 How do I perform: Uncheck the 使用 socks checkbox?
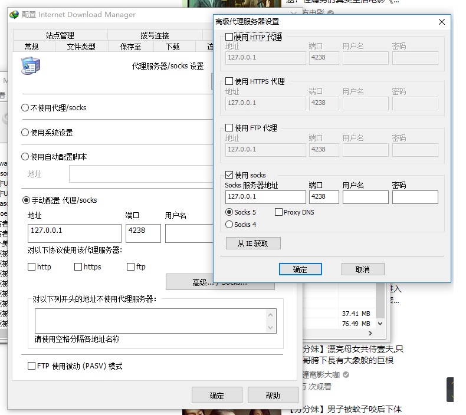click(229, 174)
